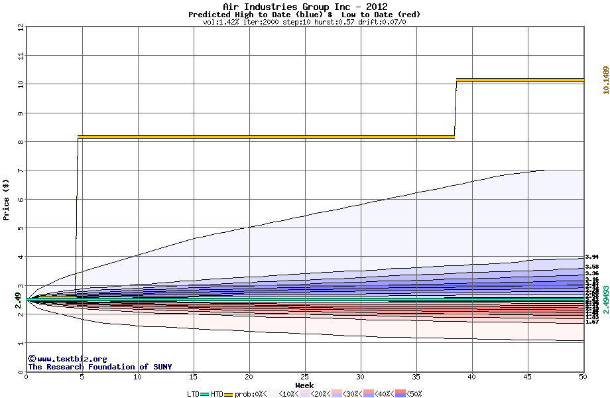610x398 pixels.
Task: Click the 'Week' x-axis label
Action: (304, 385)
